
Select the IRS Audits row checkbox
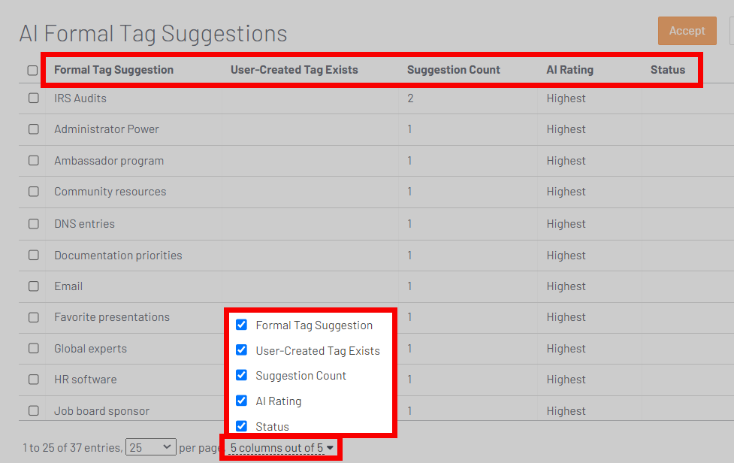coord(34,98)
